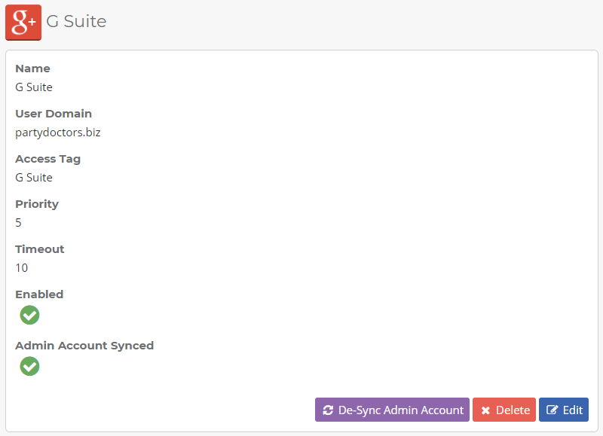Click the Priority field label
The height and width of the screenshot is (436, 603).
pyautogui.click(x=37, y=204)
